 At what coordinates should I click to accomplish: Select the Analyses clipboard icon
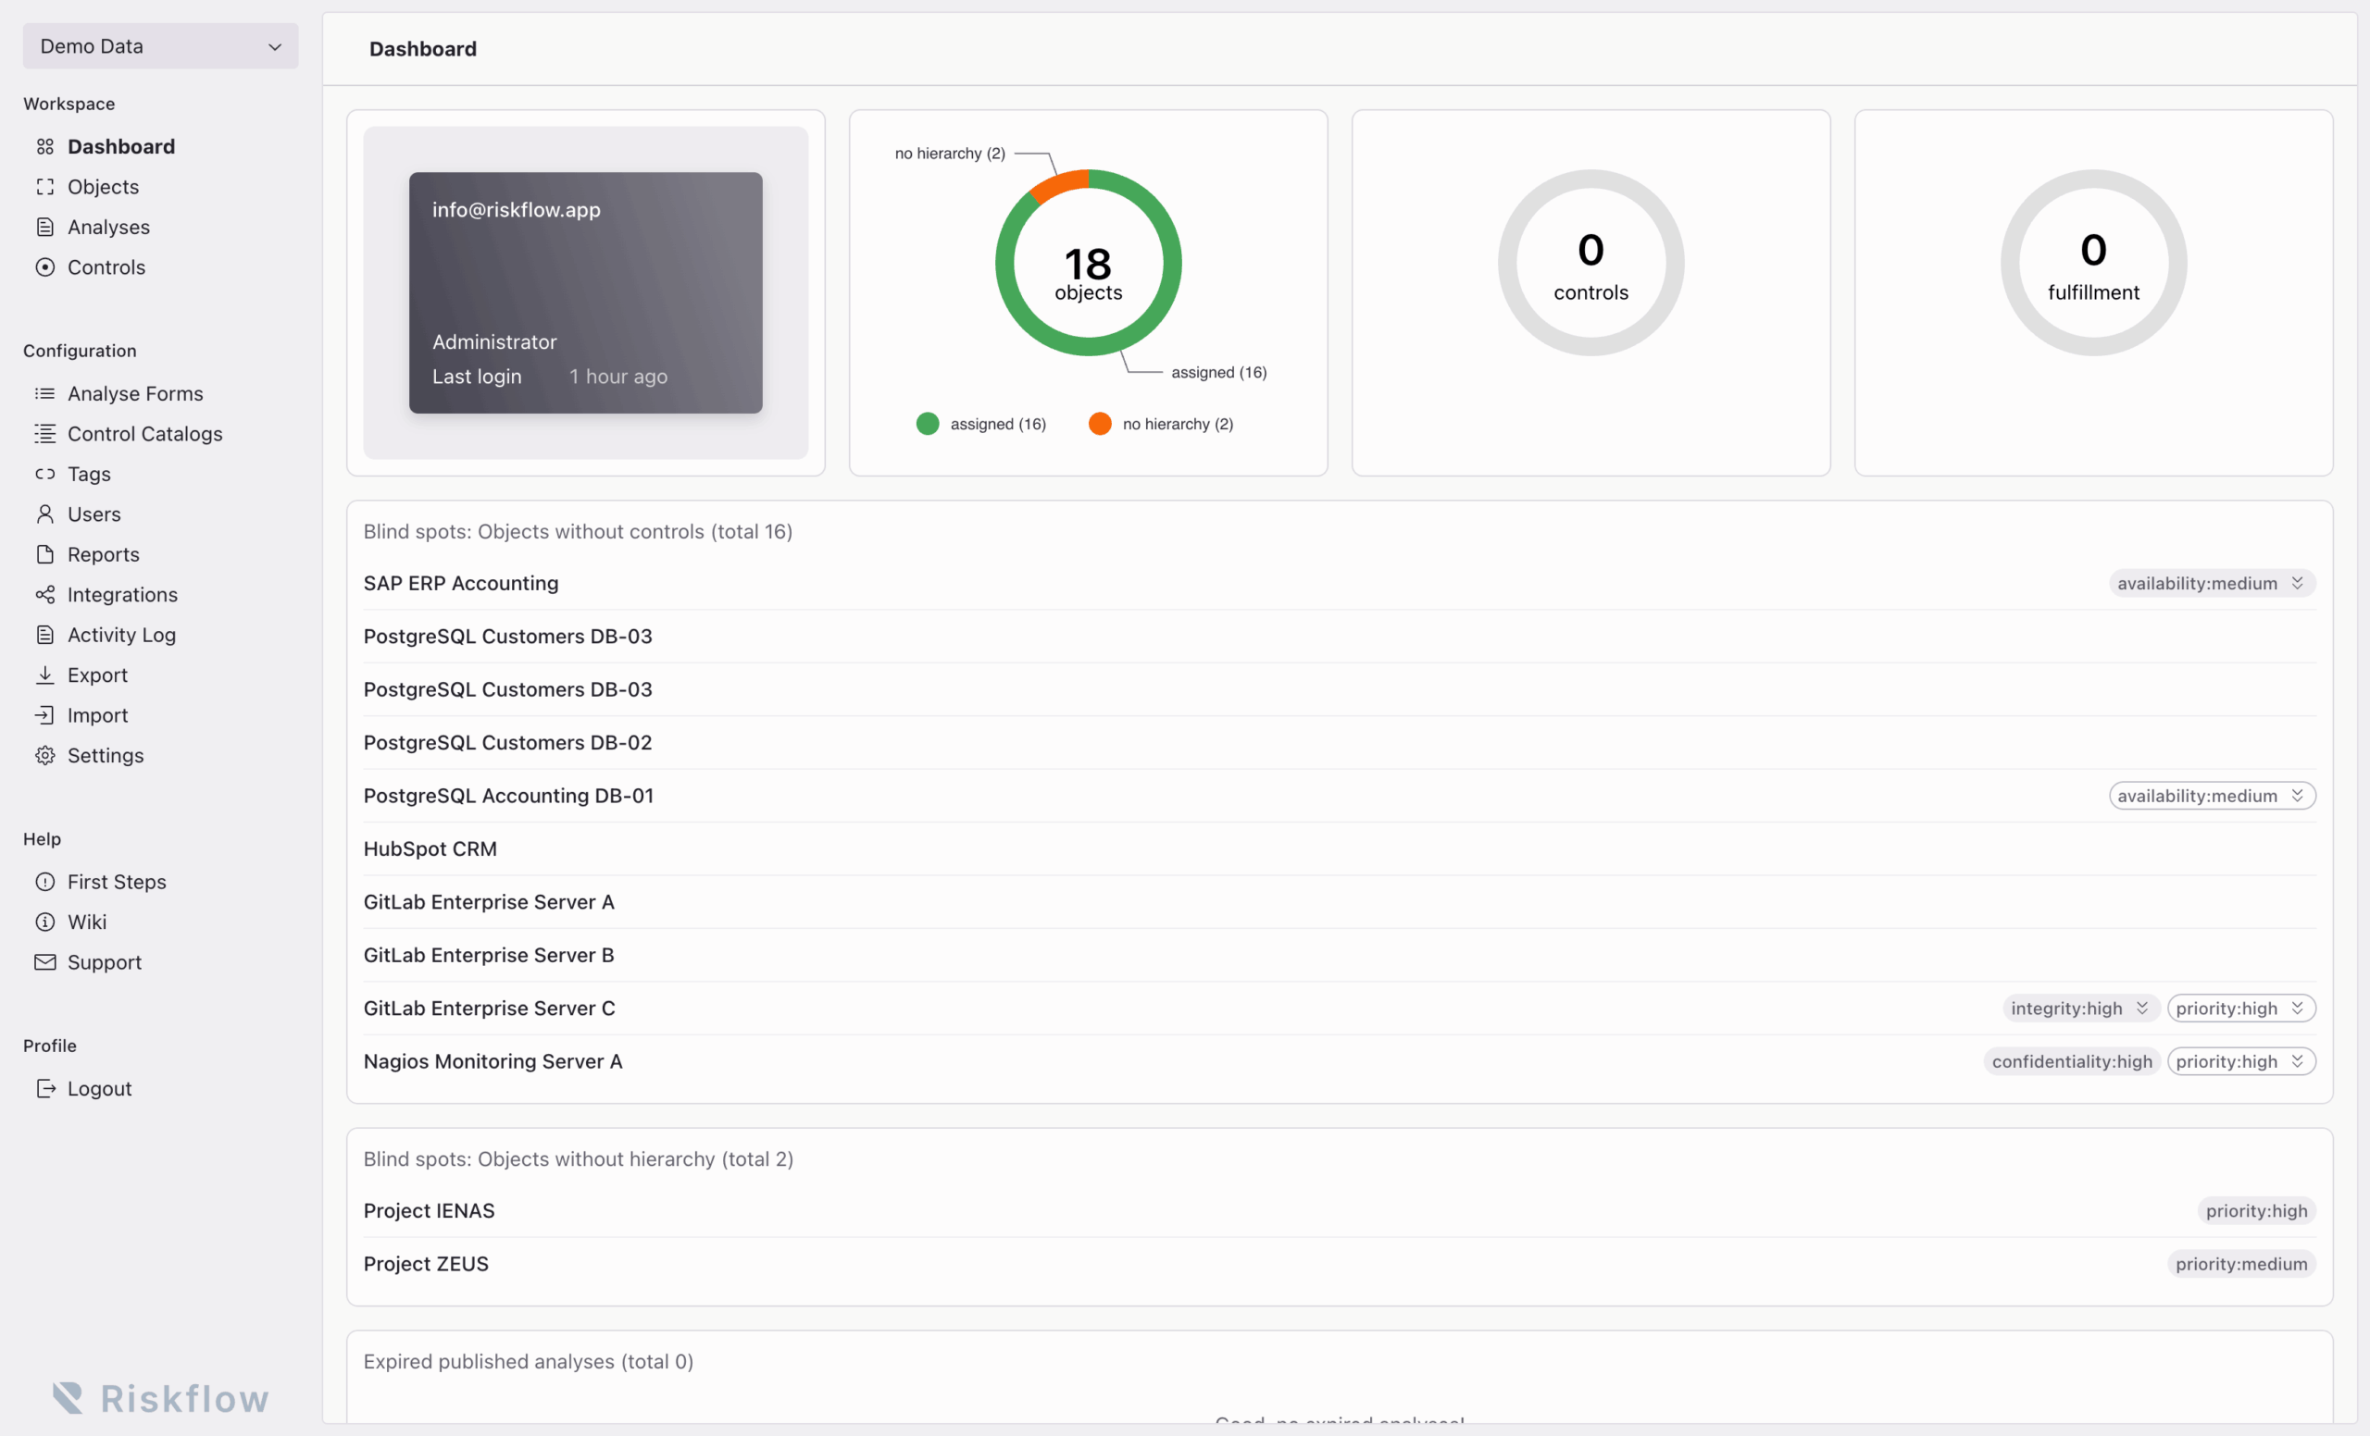[x=45, y=227]
